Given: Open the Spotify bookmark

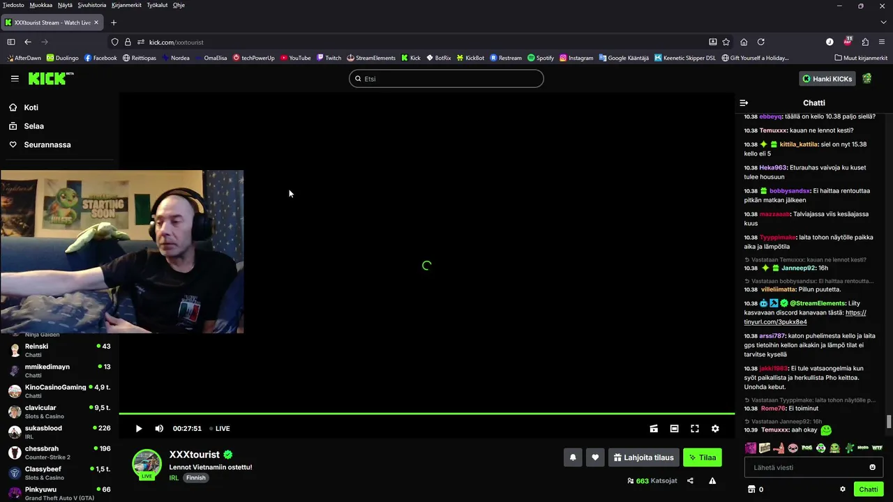Looking at the screenshot, I should click(541, 58).
